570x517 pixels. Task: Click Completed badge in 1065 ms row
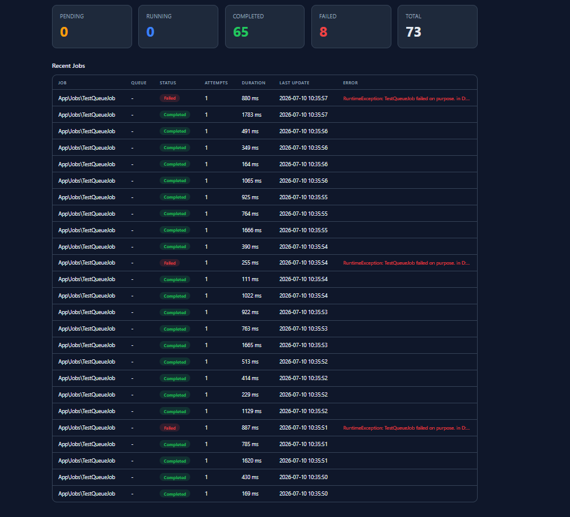tap(175, 180)
